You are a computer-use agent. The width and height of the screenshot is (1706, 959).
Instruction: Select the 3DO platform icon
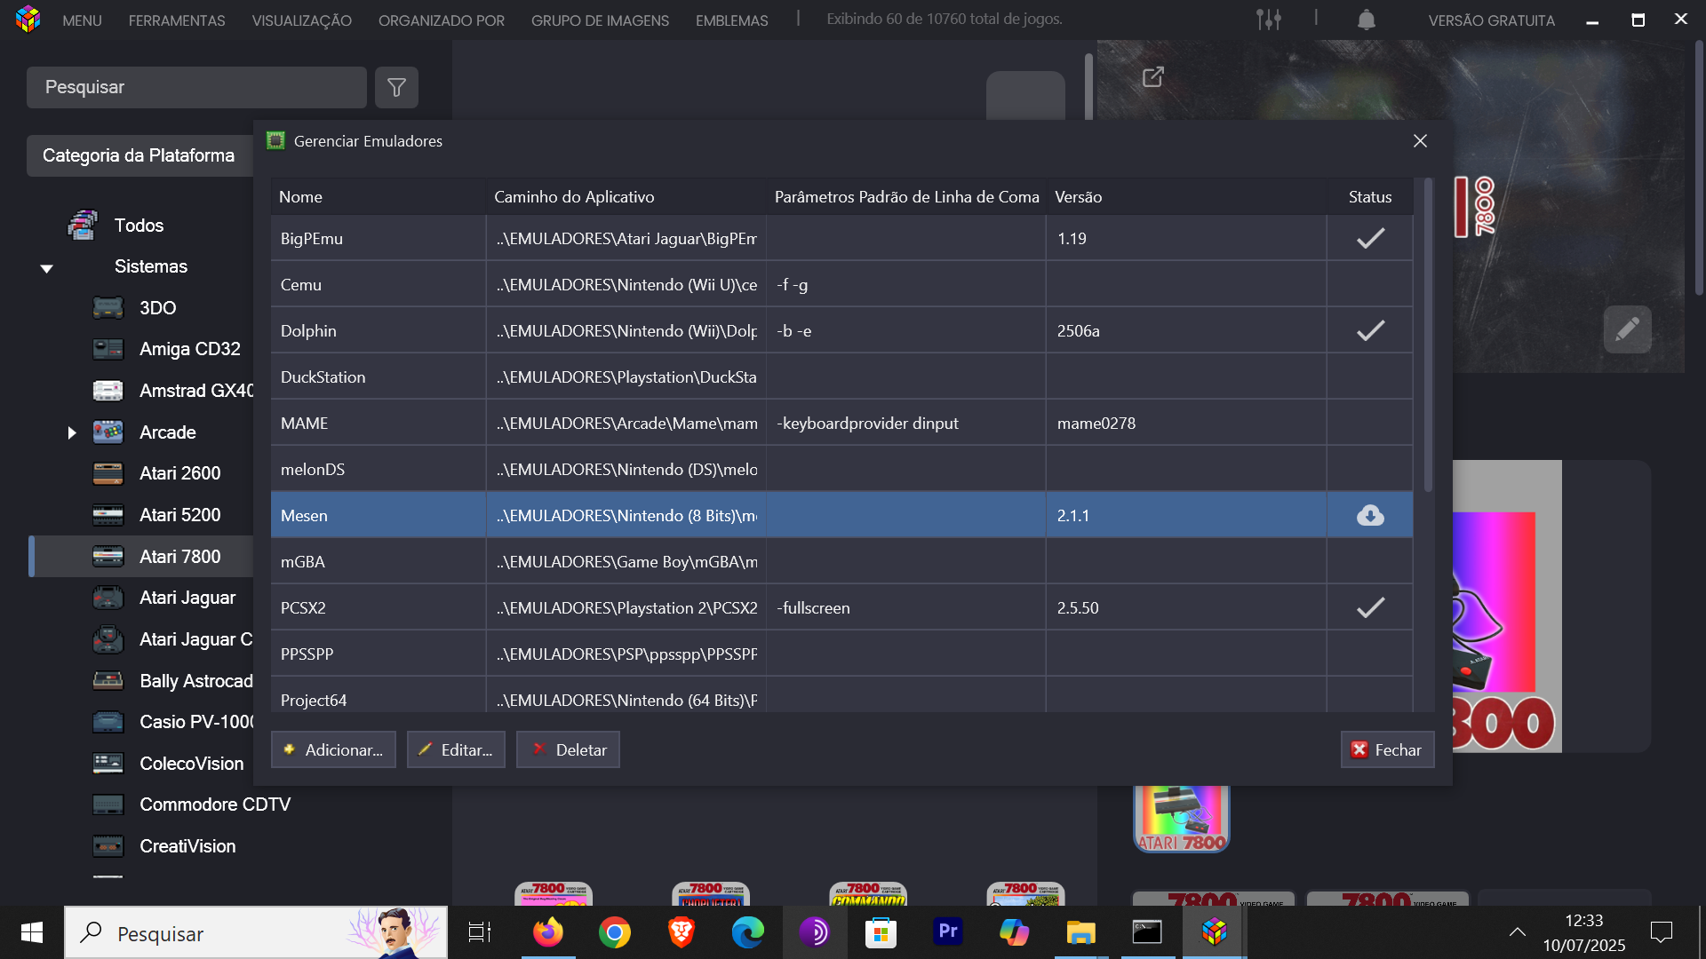click(x=108, y=308)
